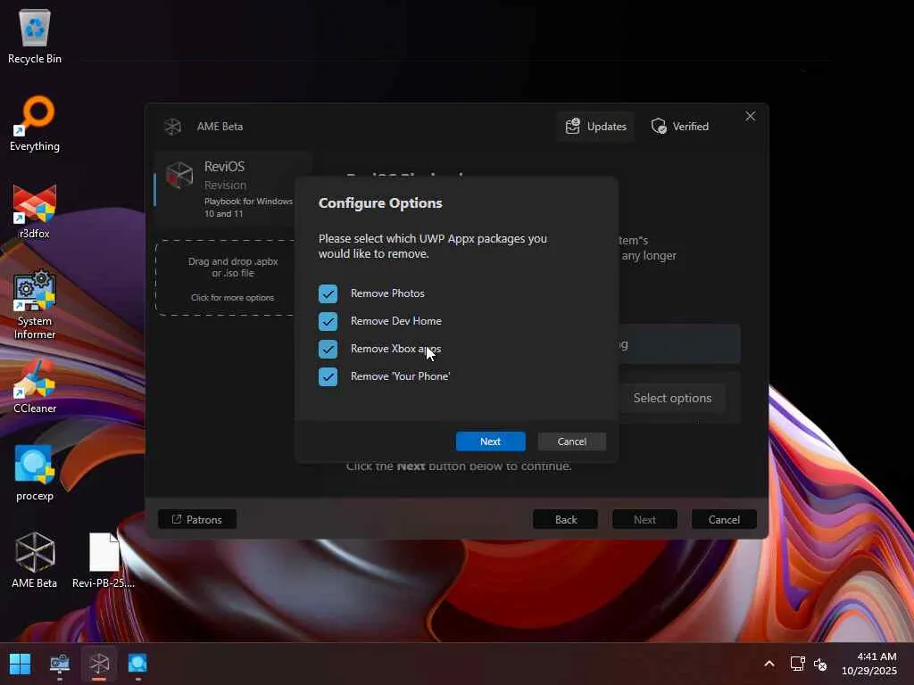
Task: Select the System Informer desktop icon
Action: pos(35,304)
